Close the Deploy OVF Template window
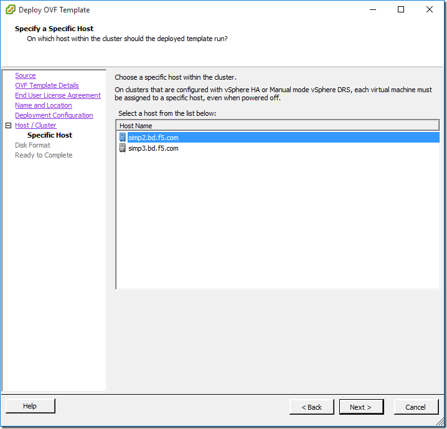Viewport: 447px width, 429px height. (430, 10)
